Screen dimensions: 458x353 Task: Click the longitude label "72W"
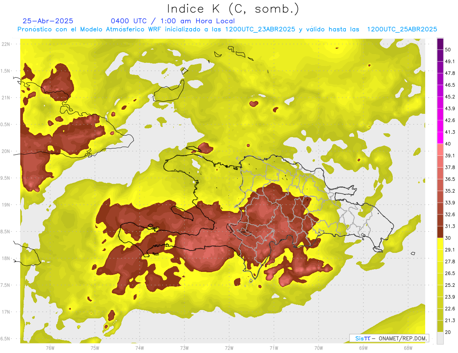229,348
